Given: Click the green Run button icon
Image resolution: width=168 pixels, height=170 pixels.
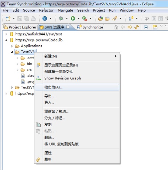Looking at the screenshot, I should [73, 18].
